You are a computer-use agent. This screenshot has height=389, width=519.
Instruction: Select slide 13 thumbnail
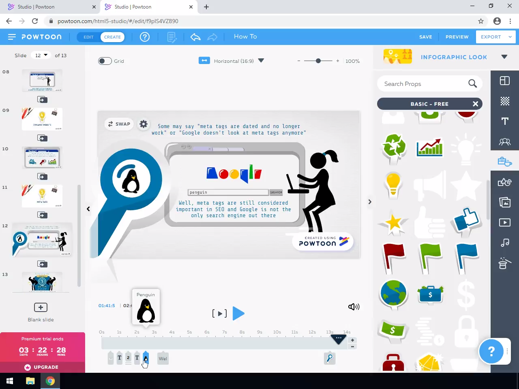(x=42, y=282)
